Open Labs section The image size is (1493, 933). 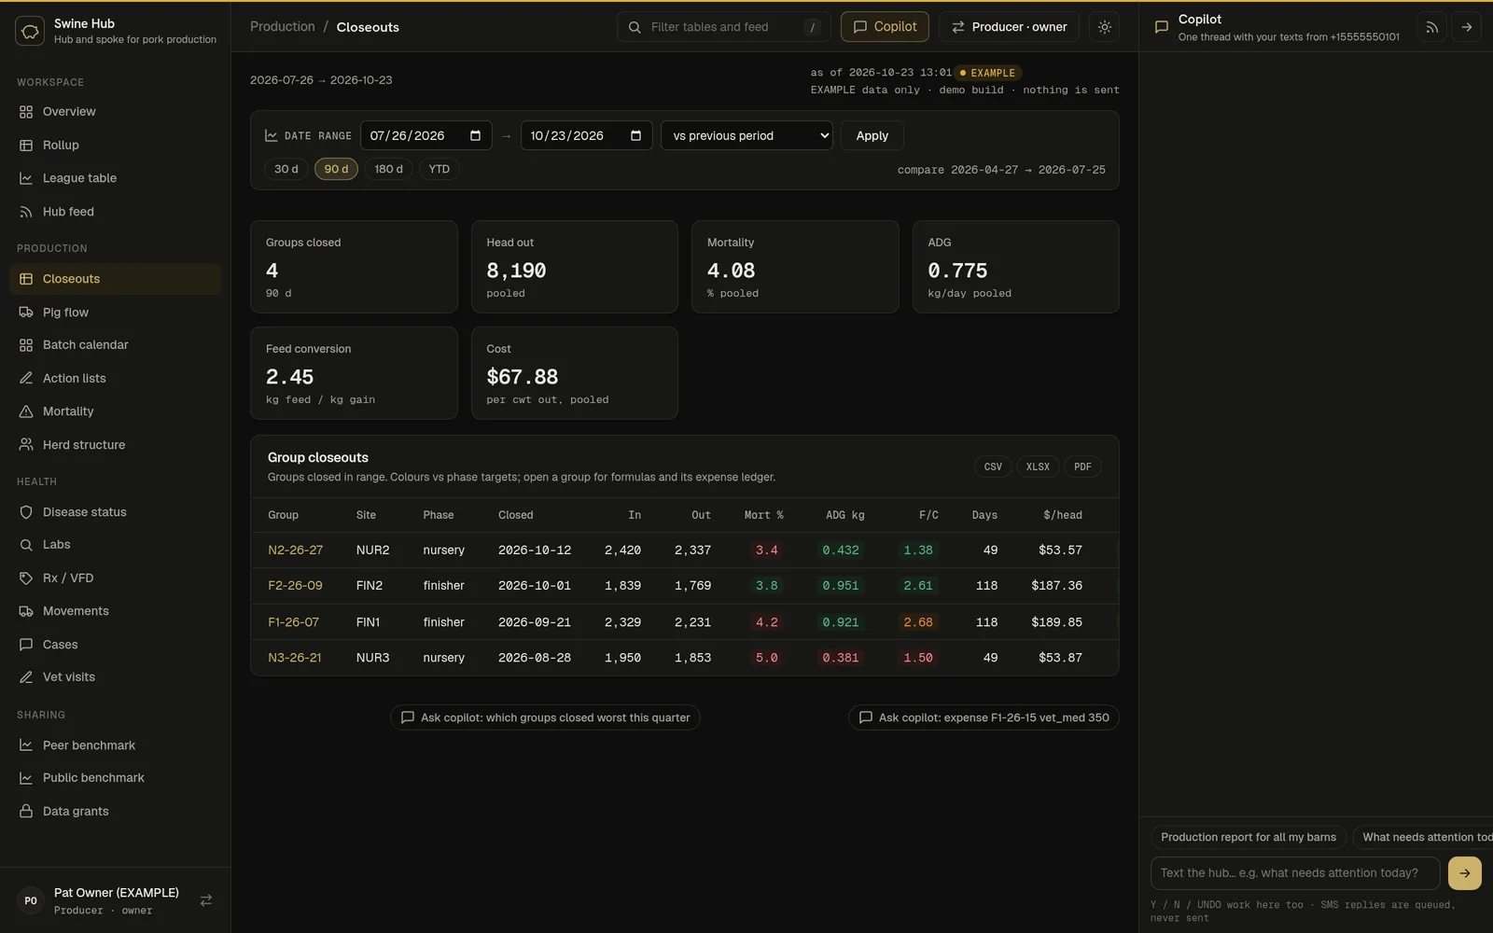click(116, 545)
